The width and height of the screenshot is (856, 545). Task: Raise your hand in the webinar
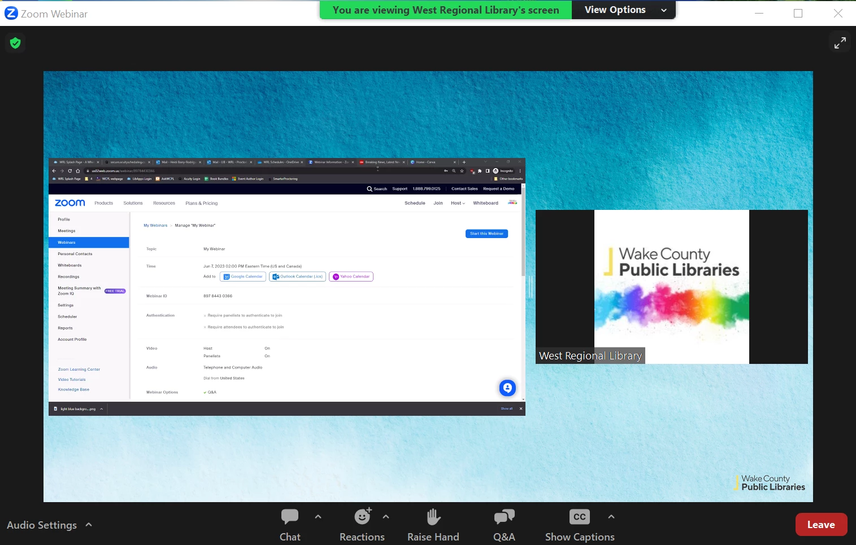[x=433, y=525]
